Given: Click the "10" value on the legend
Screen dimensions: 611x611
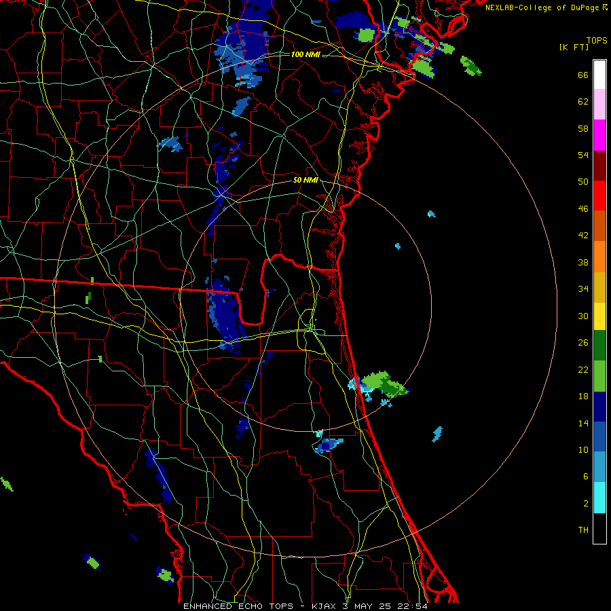Looking at the screenshot, I should 583,449.
